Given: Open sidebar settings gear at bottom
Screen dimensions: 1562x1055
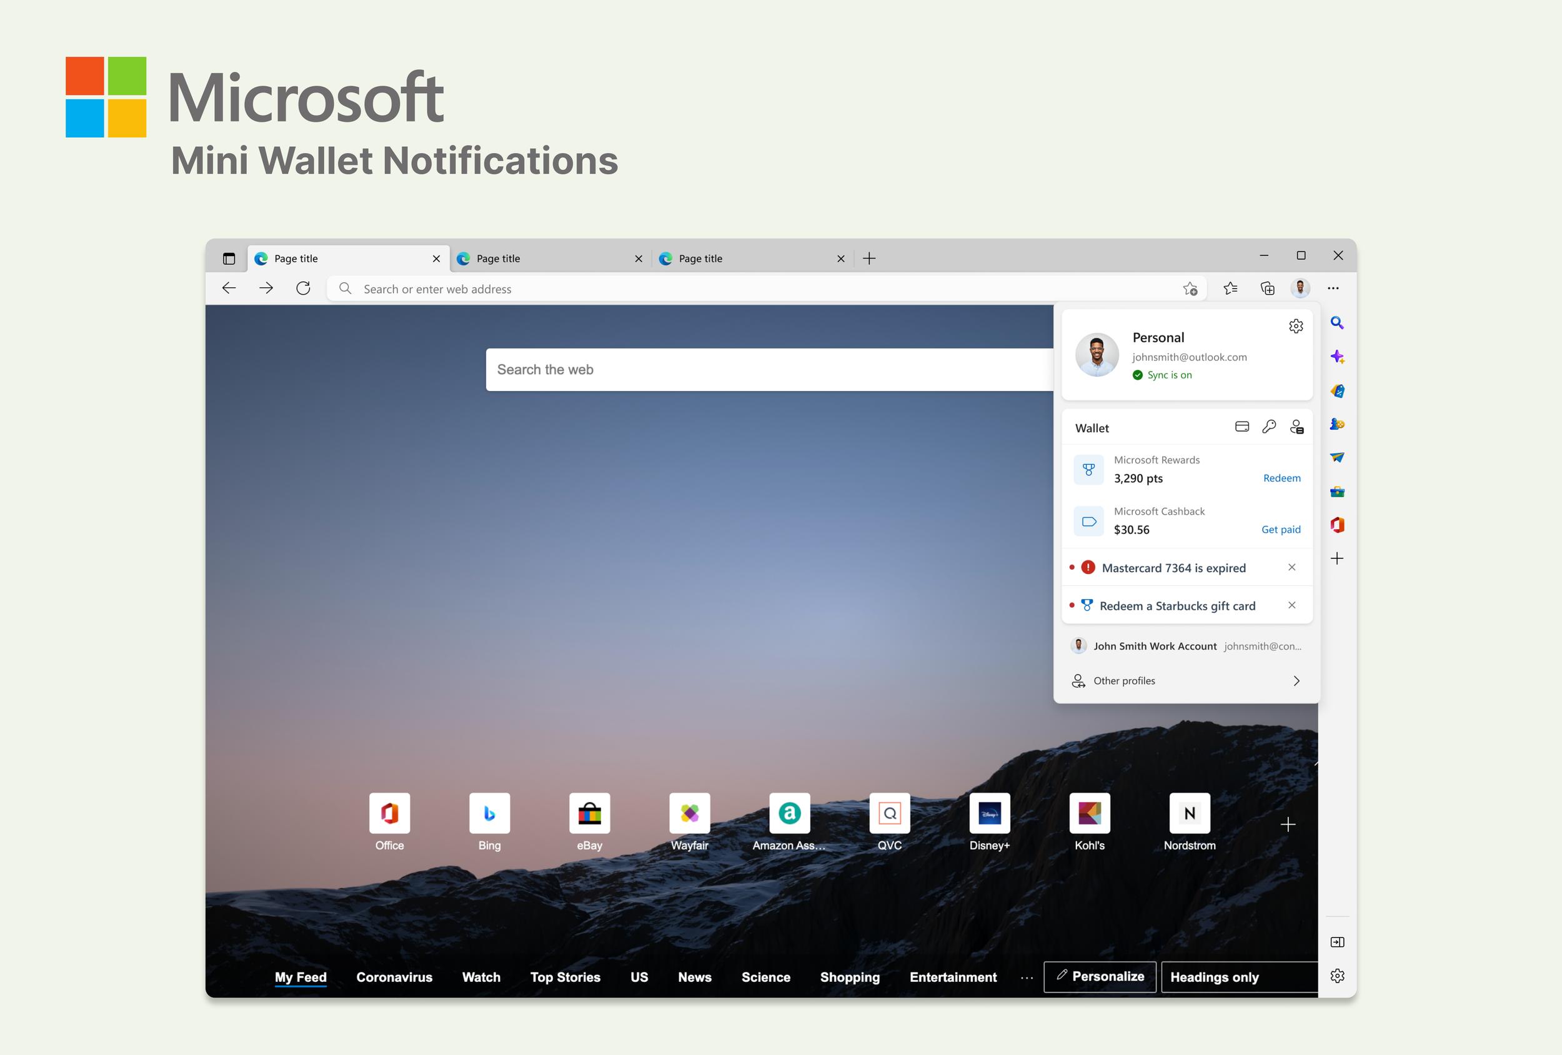Looking at the screenshot, I should pos(1337,976).
